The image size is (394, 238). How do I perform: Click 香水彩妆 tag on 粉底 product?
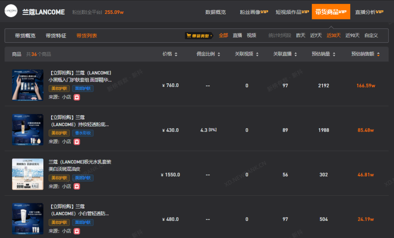(x=83, y=133)
